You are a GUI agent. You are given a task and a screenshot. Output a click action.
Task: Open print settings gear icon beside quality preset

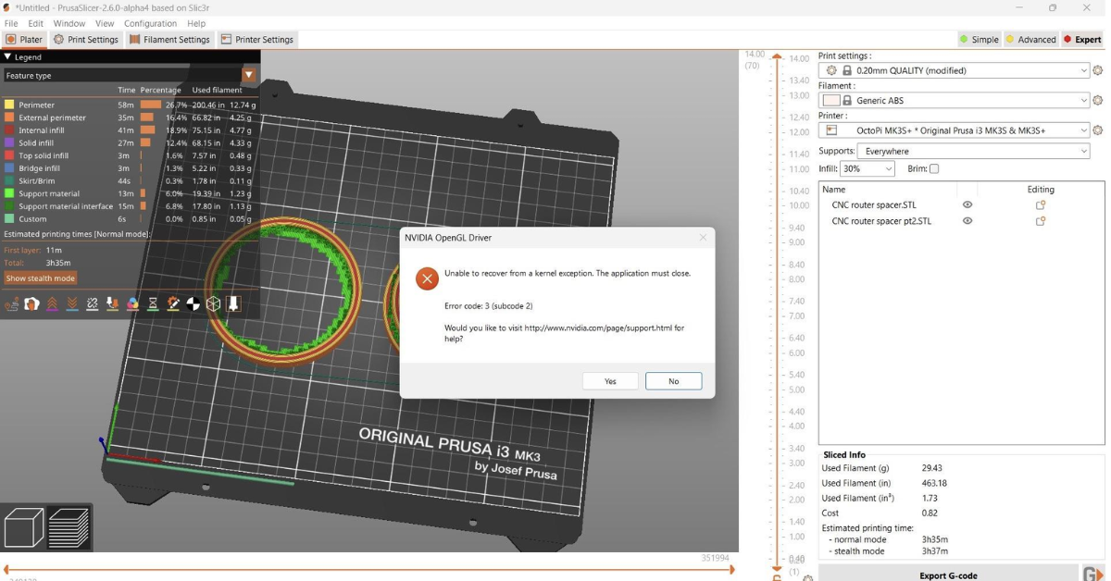(1098, 70)
